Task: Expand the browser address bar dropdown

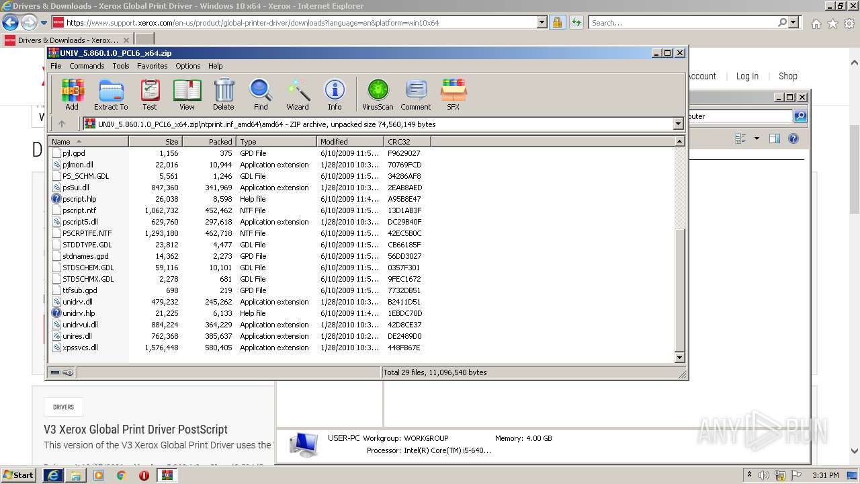Action: pos(542,23)
